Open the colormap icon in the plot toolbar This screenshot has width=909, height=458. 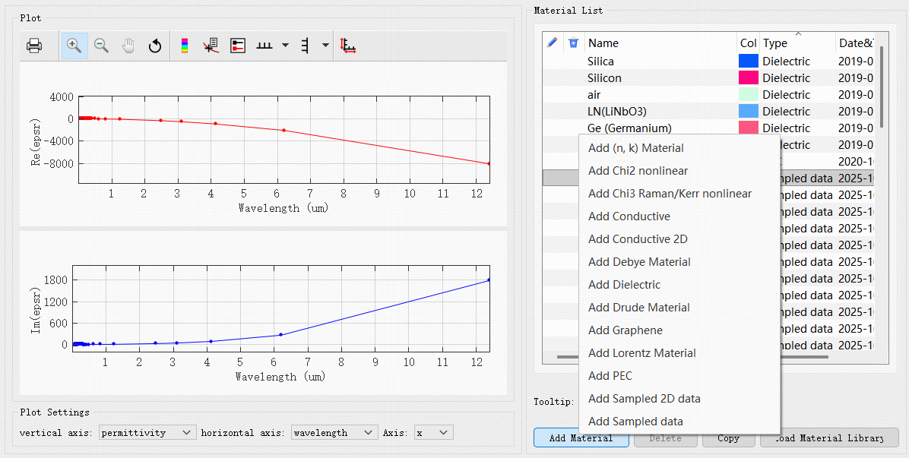point(183,45)
